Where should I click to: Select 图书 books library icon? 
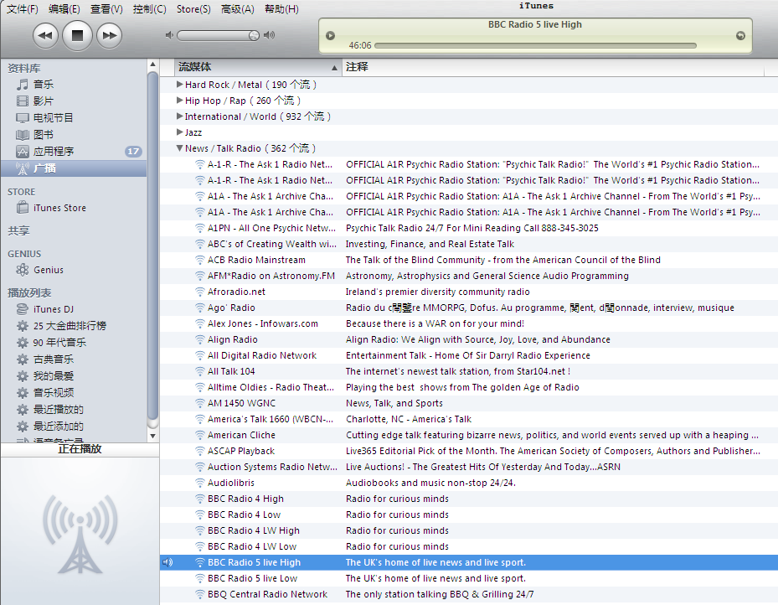(x=23, y=135)
